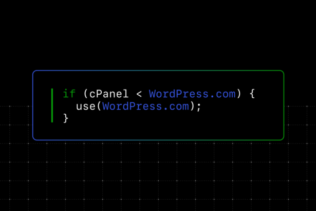Image resolution: width=316 pixels, height=211 pixels.
Task: Click ".com" inside the use() call
Action: click(x=177, y=107)
